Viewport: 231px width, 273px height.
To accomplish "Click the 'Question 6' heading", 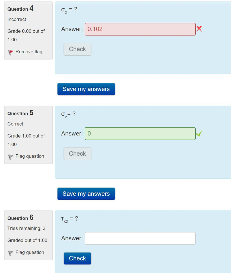I will [20, 218].
